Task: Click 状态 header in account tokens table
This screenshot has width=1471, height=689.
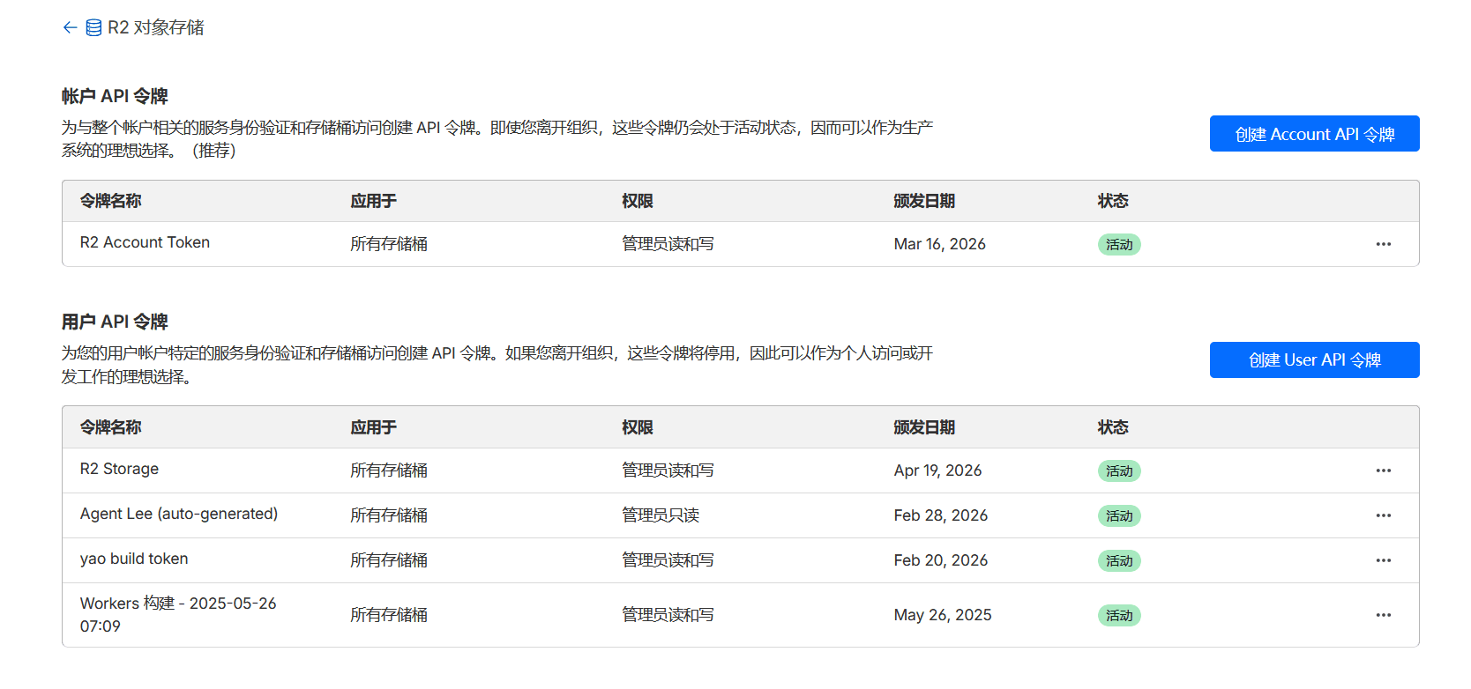Action: pos(1113,201)
